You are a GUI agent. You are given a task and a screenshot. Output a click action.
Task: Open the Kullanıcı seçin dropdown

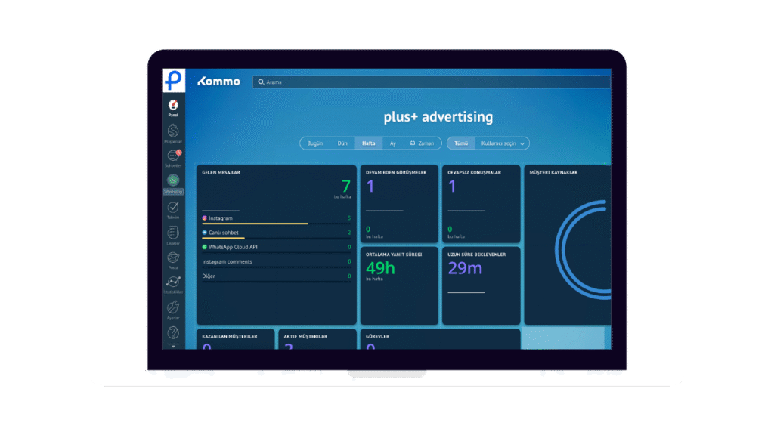tap(503, 143)
